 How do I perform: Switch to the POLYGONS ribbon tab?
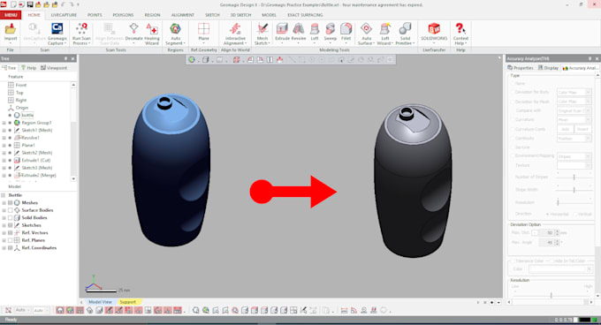123,15
